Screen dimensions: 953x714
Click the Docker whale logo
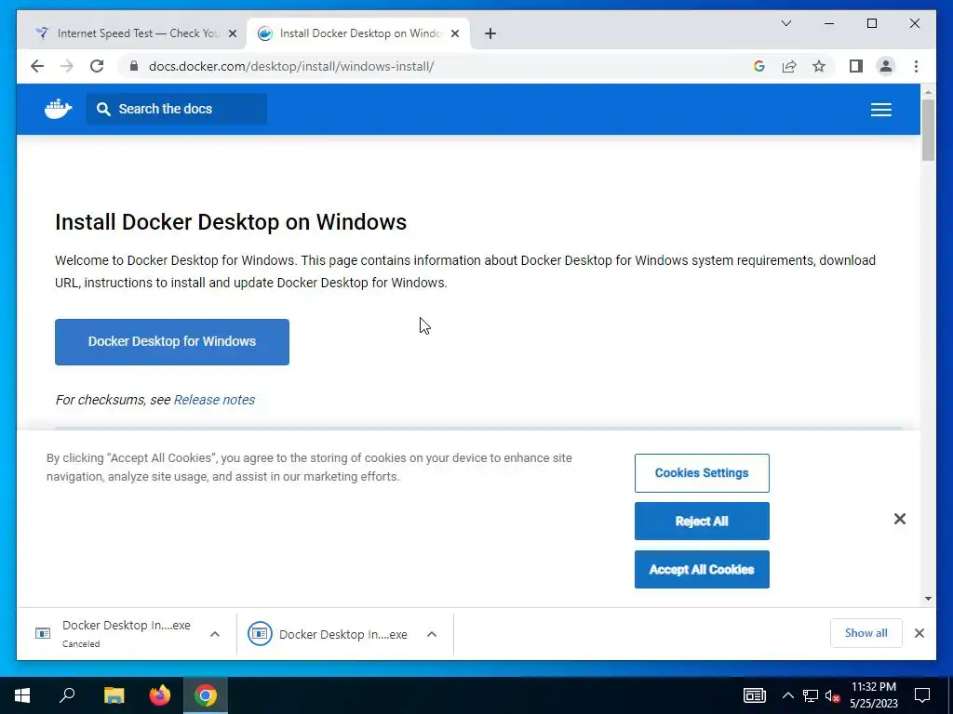[59, 109]
